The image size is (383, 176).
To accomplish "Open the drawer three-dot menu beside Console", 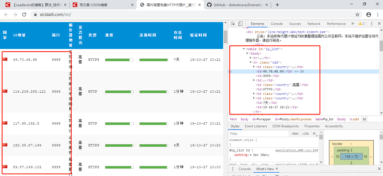I will [x=233, y=169].
